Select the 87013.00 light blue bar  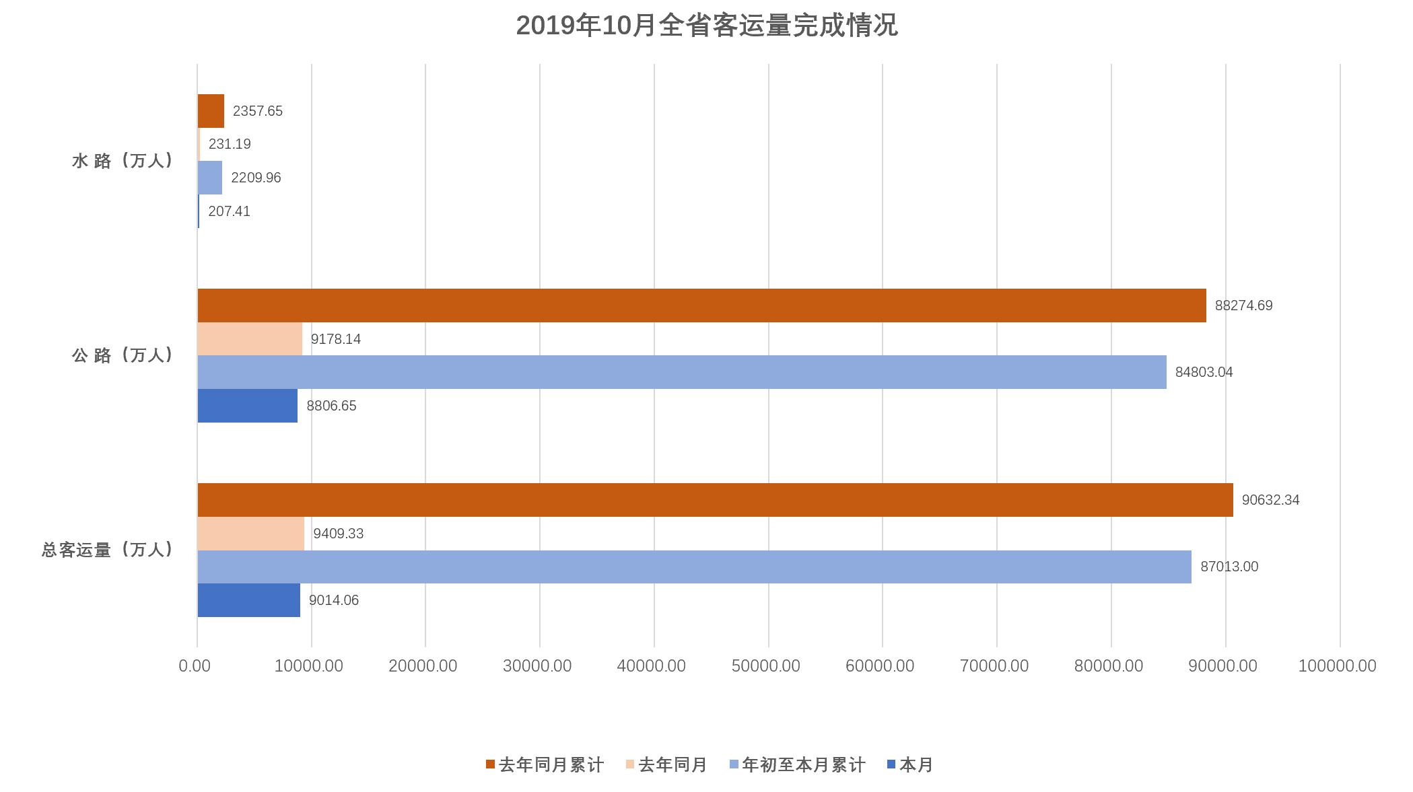[x=694, y=567]
